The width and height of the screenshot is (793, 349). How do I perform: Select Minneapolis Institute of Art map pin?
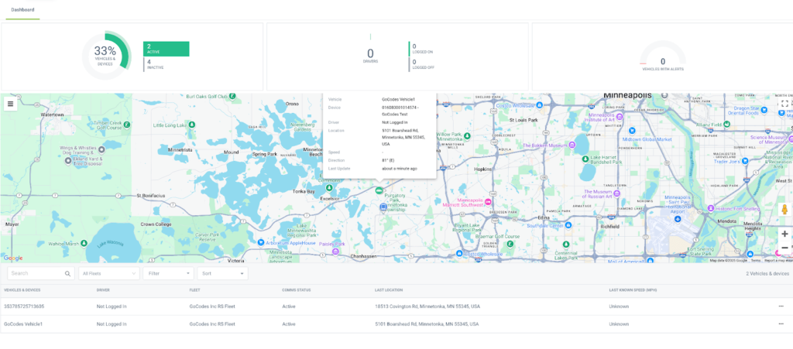click(619, 117)
